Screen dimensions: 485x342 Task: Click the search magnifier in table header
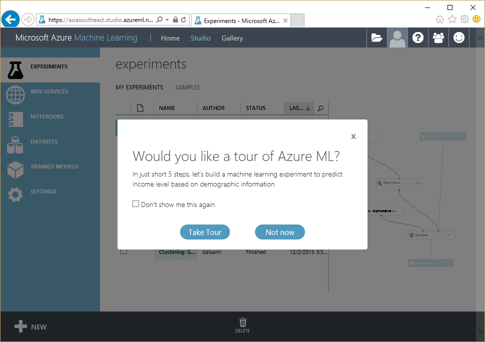(x=321, y=108)
